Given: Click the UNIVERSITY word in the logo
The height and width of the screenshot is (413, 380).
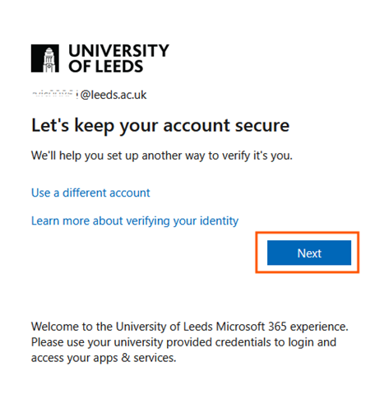Looking at the screenshot, I should click(x=118, y=51).
